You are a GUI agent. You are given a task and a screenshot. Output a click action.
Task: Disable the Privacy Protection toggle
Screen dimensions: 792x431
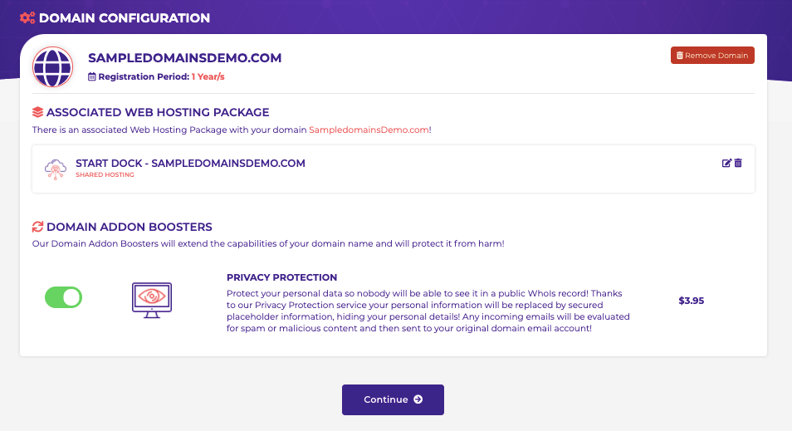[64, 297]
